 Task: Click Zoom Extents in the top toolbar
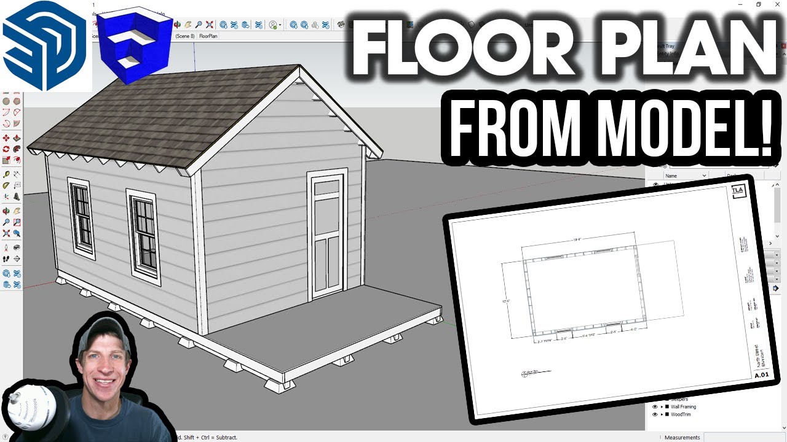point(210,25)
